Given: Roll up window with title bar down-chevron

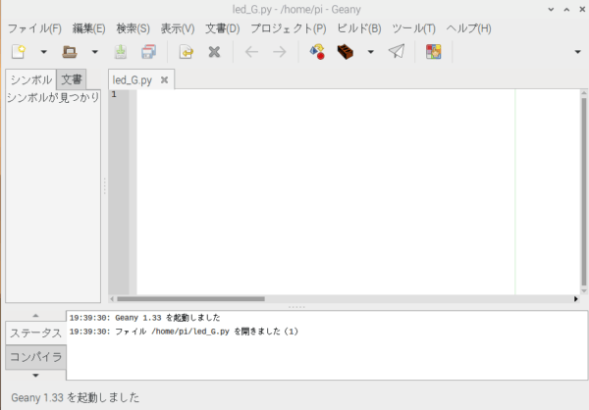Looking at the screenshot, I should click(x=551, y=10).
